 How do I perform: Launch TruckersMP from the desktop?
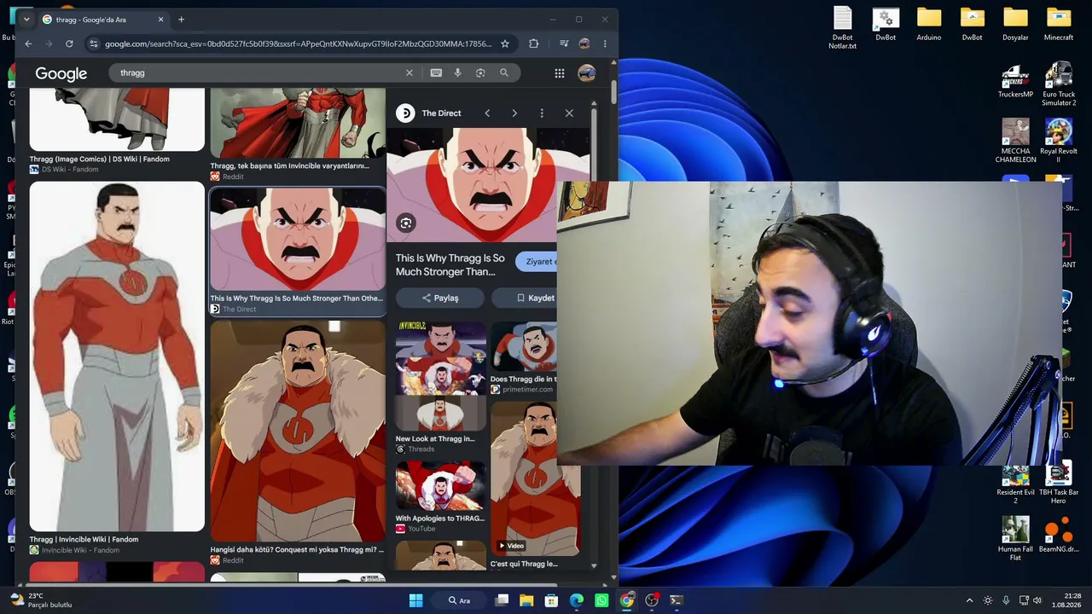1015,82
